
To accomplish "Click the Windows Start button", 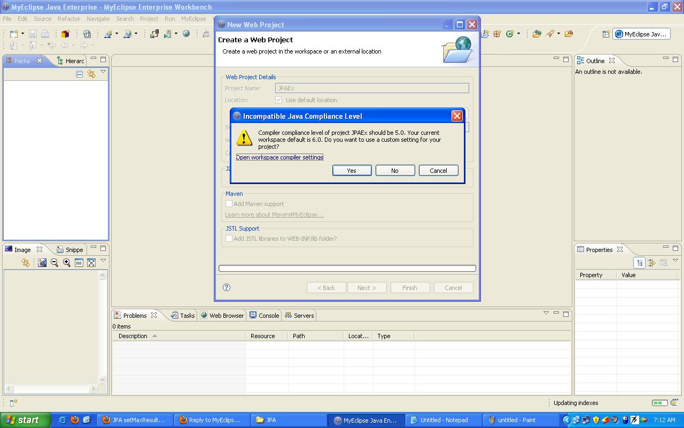I will point(25,420).
